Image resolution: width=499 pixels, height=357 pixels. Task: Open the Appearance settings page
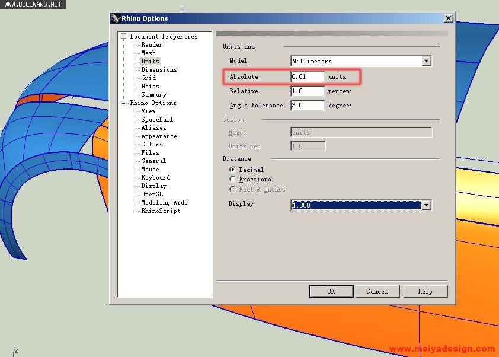tap(159, 136)
